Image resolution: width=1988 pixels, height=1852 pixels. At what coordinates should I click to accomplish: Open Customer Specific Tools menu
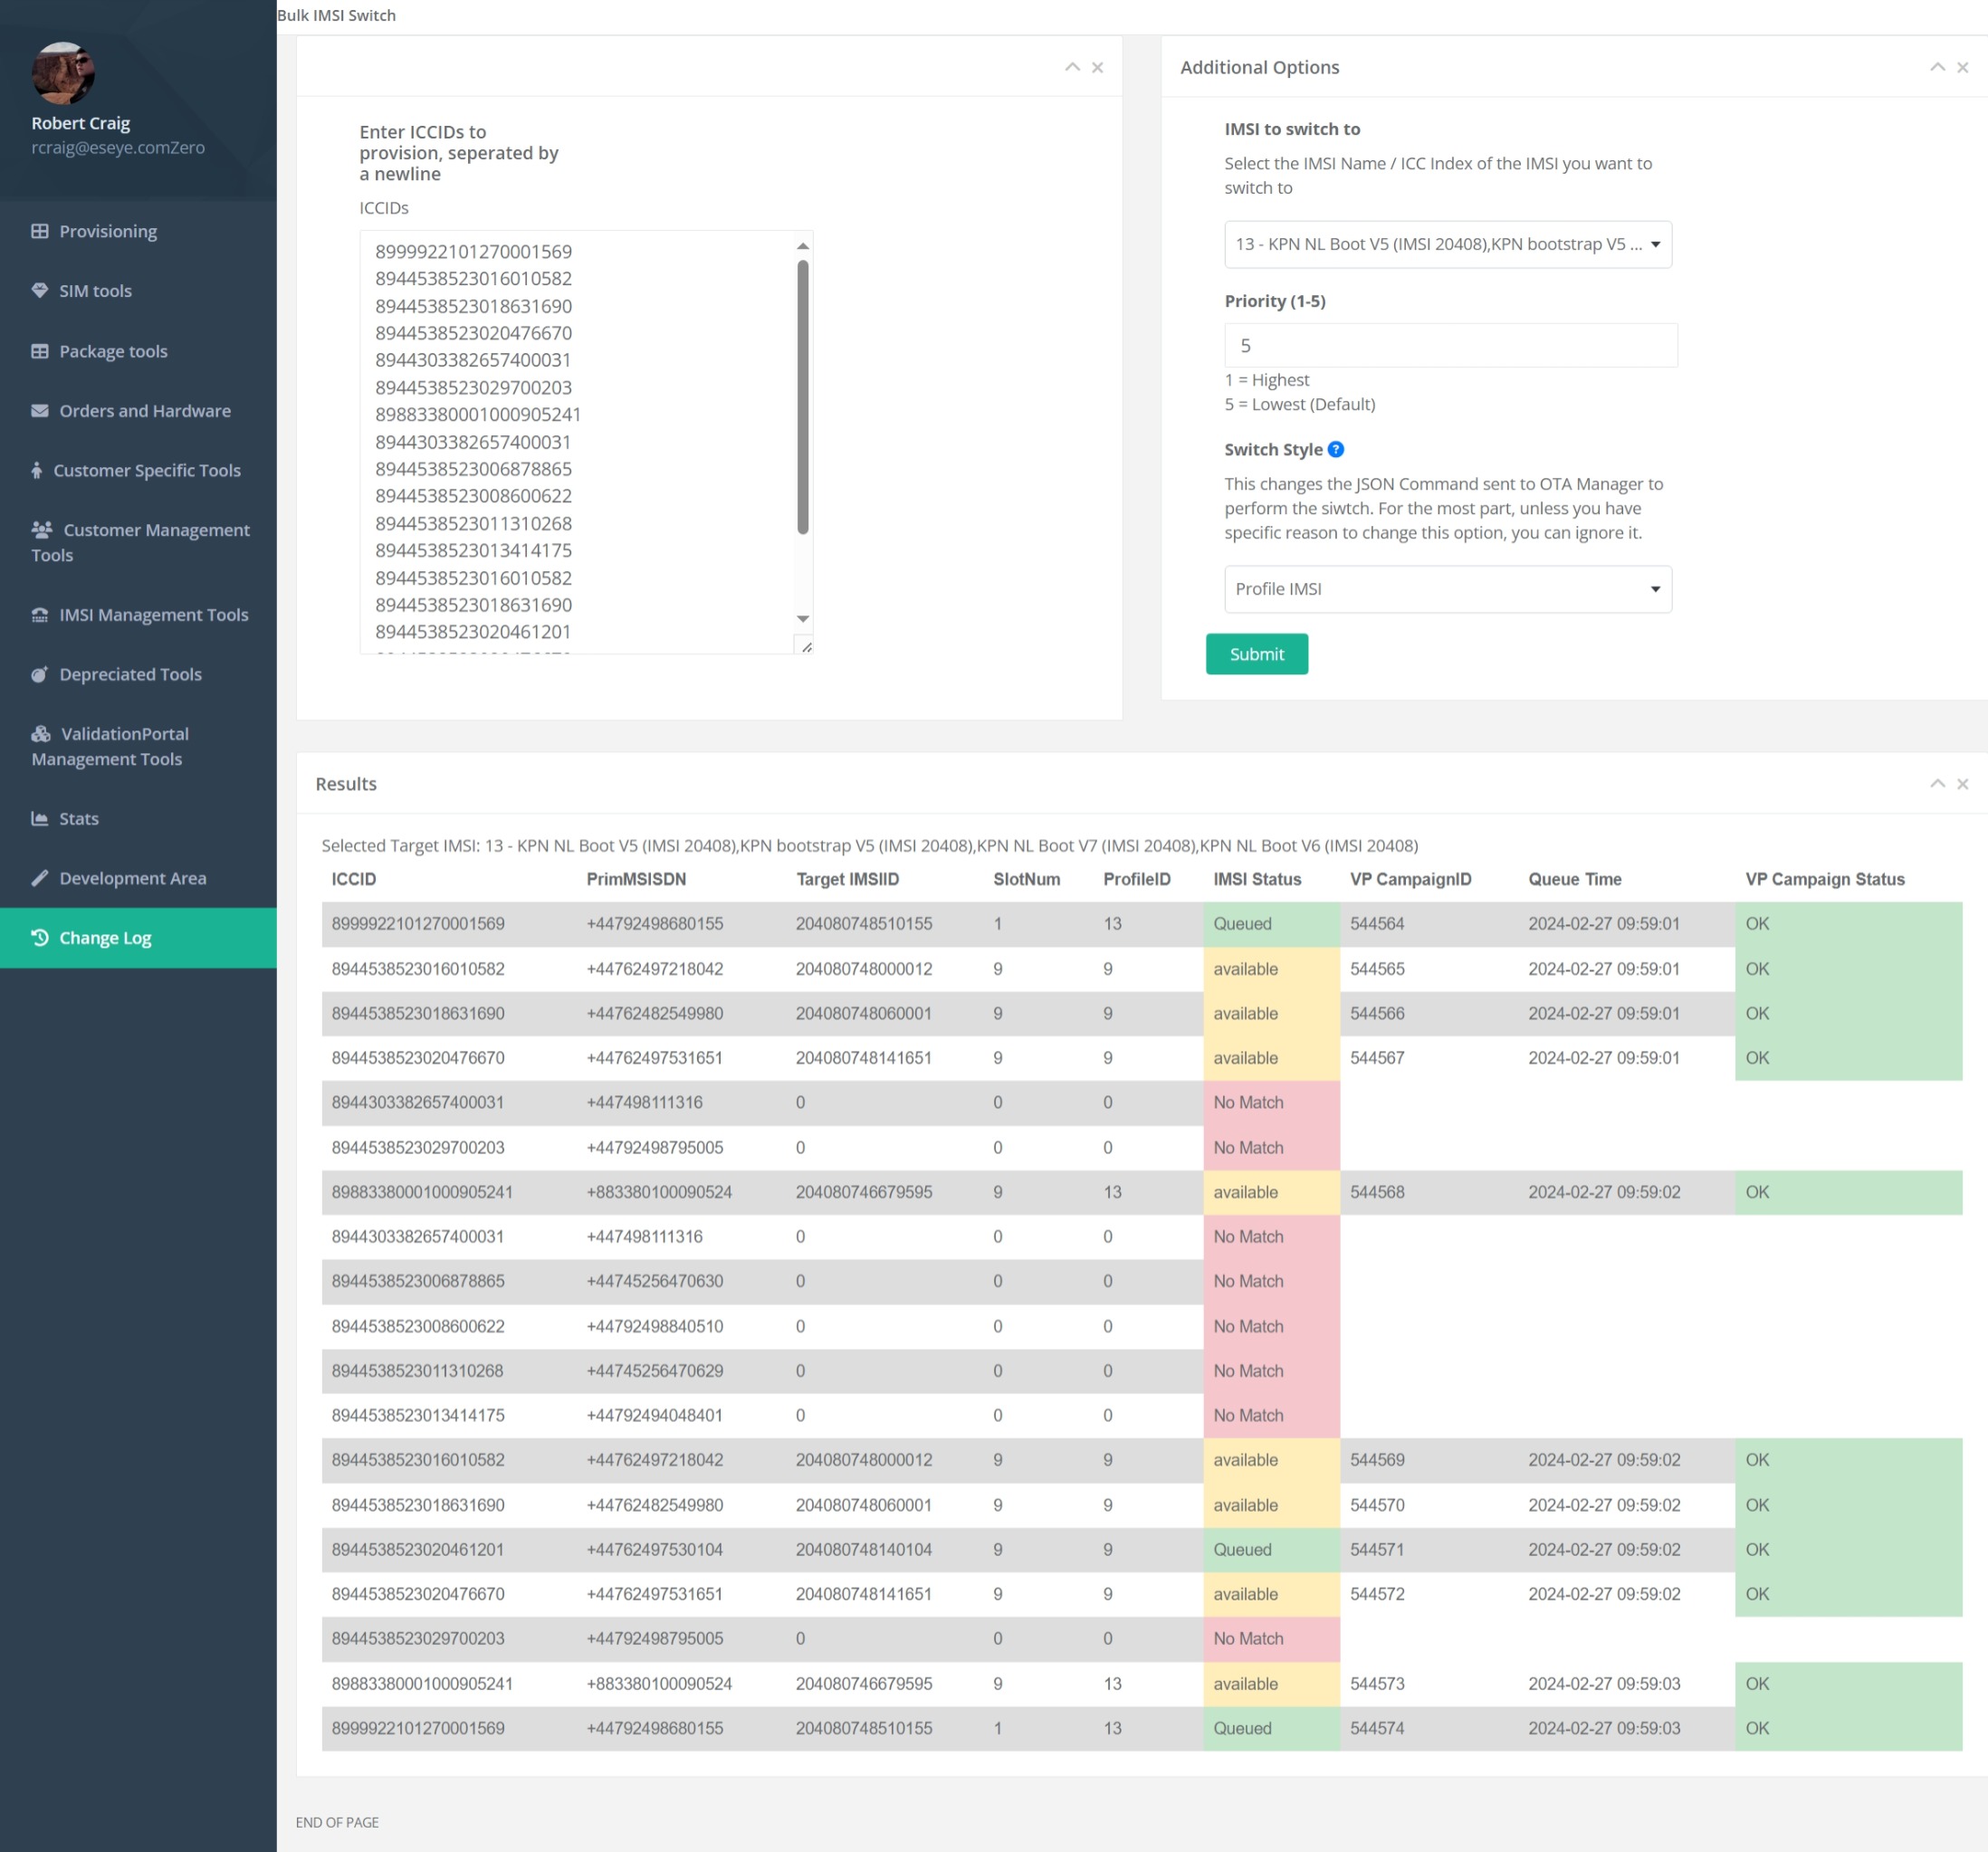pos(146,470)
